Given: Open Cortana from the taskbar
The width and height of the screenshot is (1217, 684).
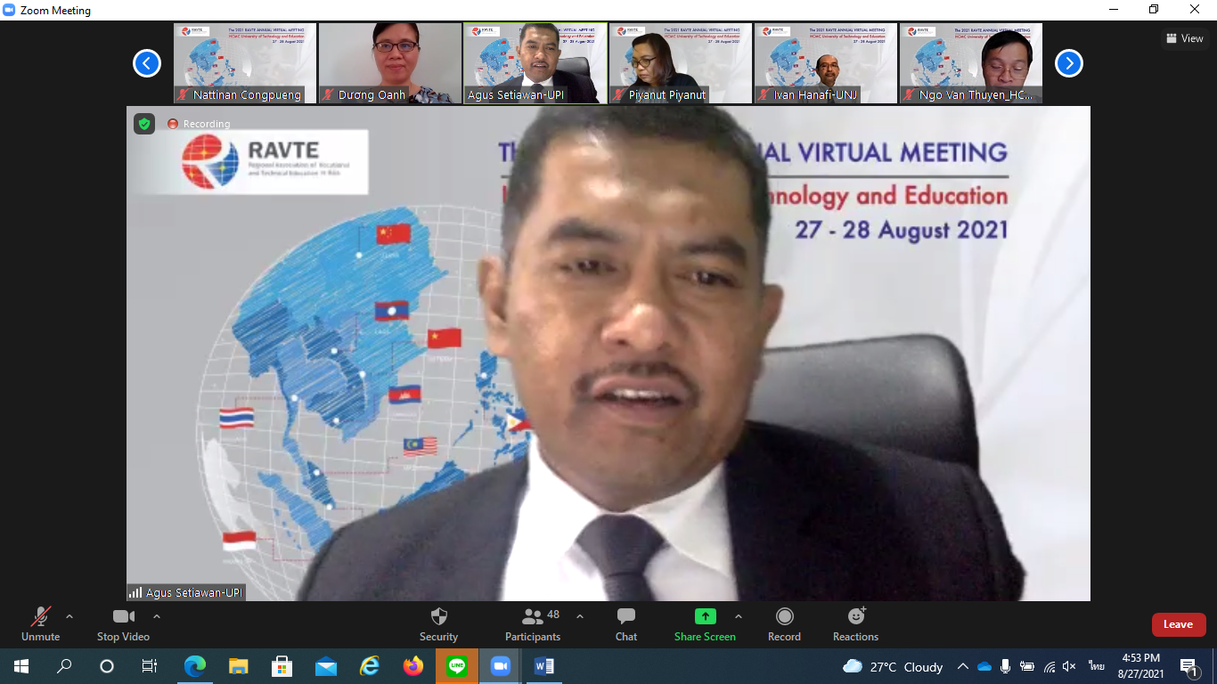Looking at the screenshot, I should click(107, 666).
